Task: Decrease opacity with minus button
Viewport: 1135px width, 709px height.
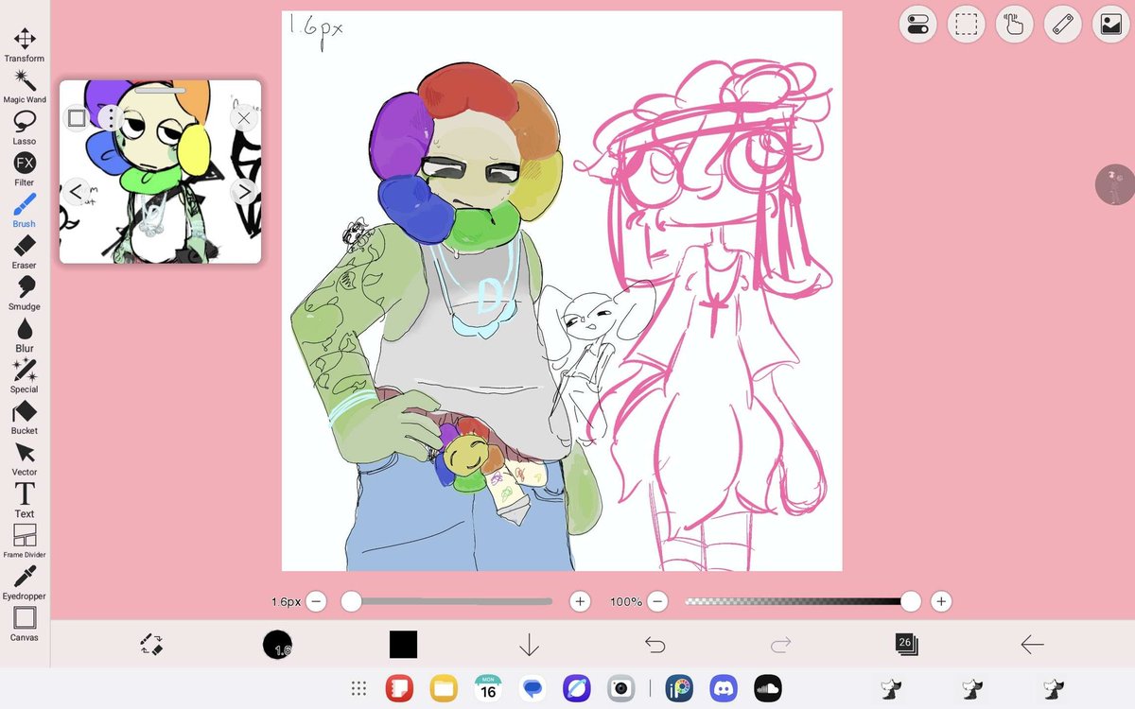Action: (x=656, y=601)
